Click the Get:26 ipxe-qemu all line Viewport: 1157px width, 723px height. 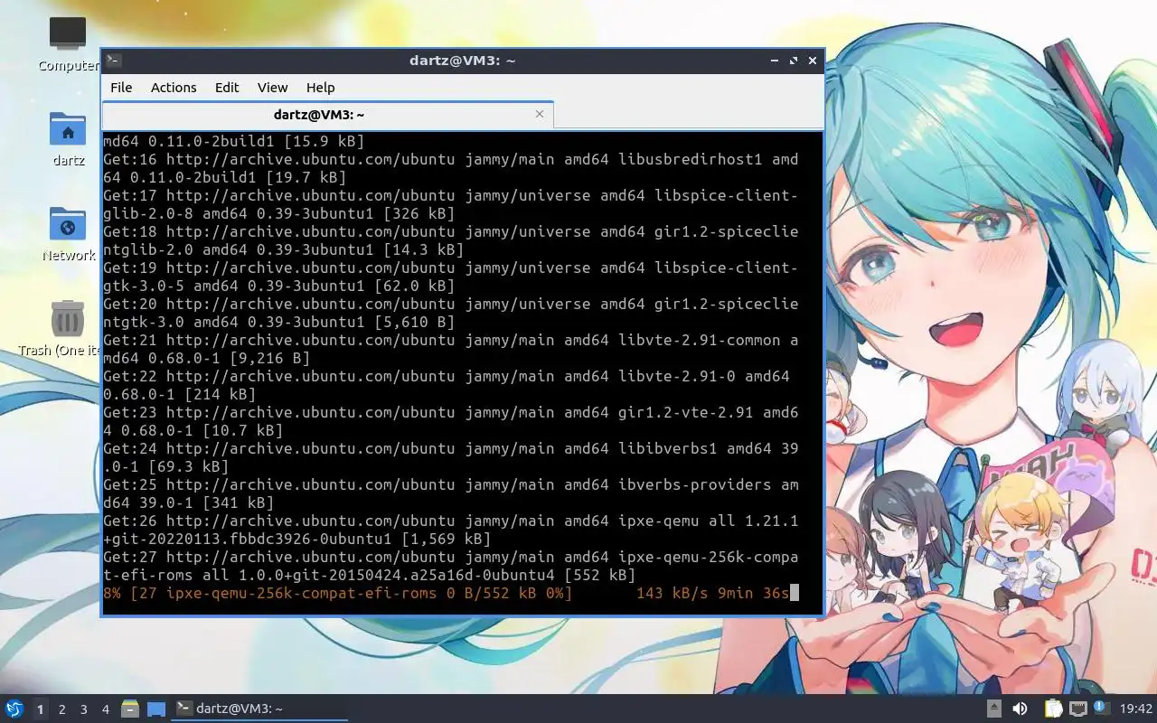(451, 530)
